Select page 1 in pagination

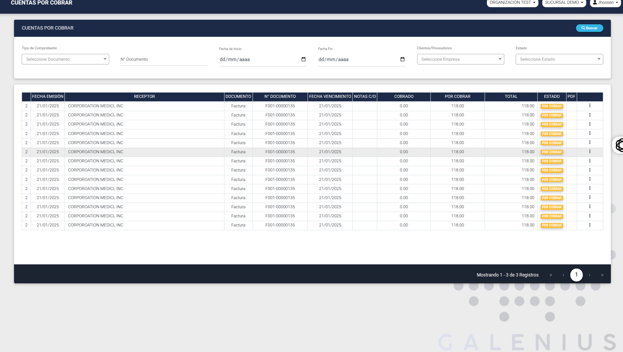click(576, 275)
